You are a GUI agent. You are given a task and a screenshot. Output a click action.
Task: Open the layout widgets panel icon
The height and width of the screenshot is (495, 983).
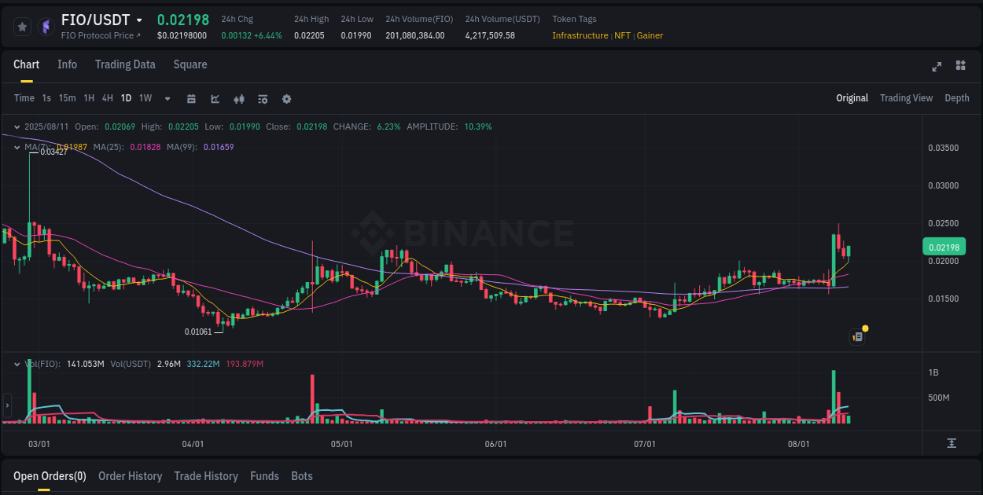(959, 67)
